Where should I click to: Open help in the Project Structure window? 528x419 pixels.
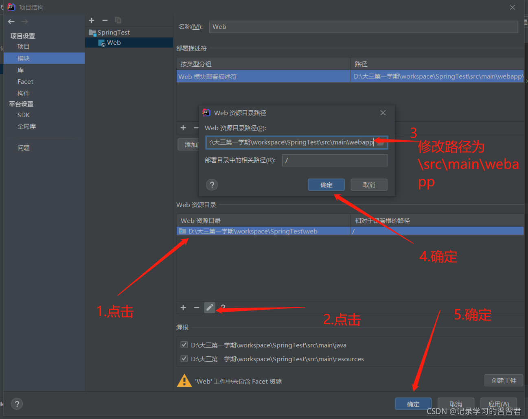(x=17, y=404)
